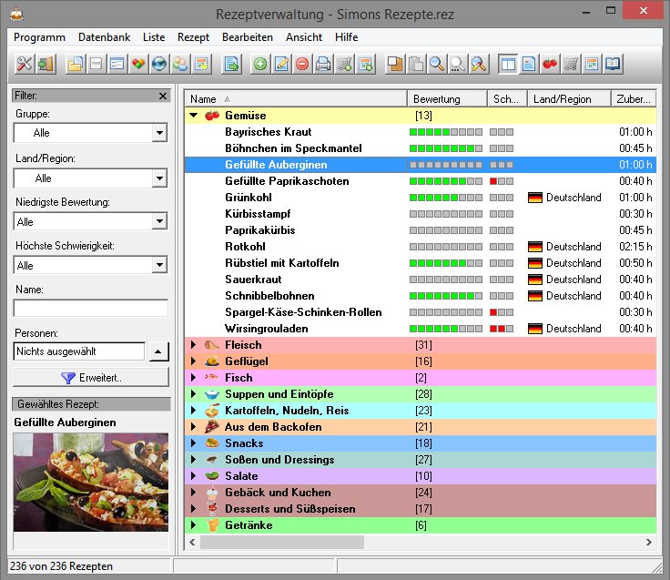Click the Gefüllte Auberginen recipe photo
This screenshot has width=670, height=580.
[91, 482]
